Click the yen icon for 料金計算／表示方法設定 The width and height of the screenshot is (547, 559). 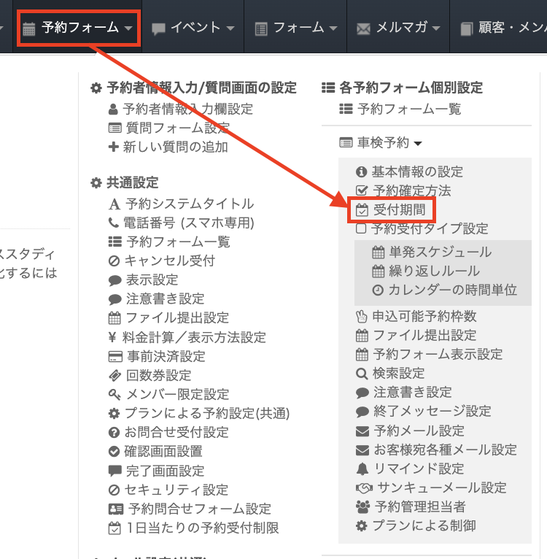tap(113, 337)
